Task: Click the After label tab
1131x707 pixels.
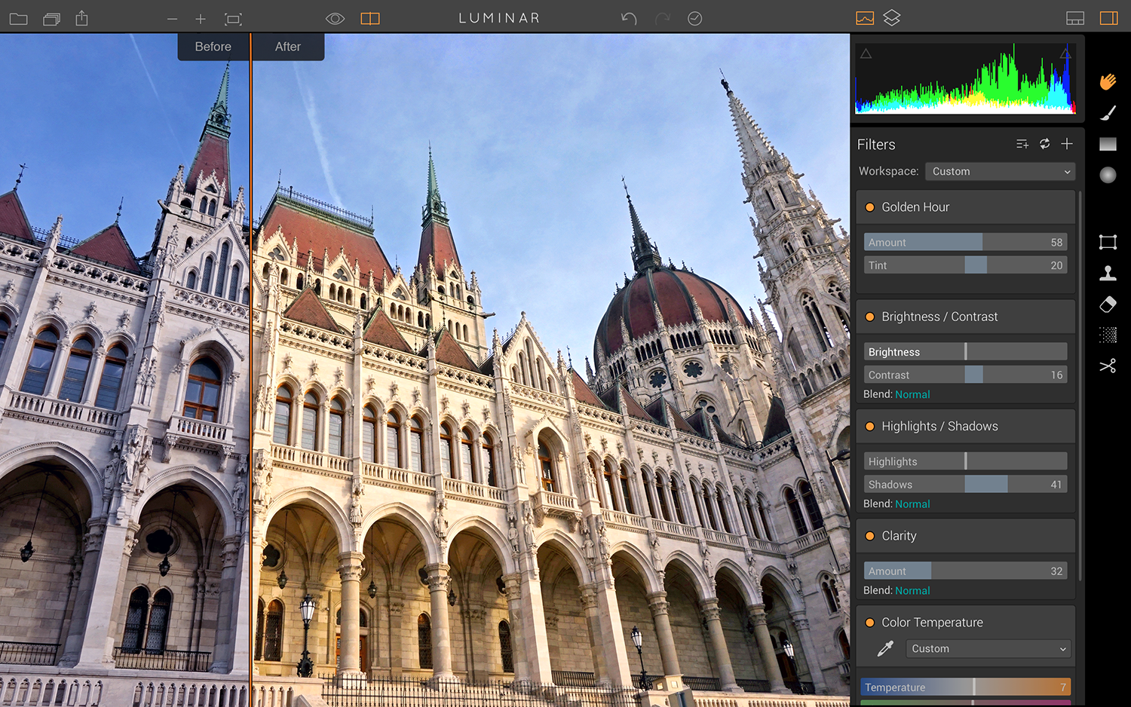Action: [x=287, y=47]
